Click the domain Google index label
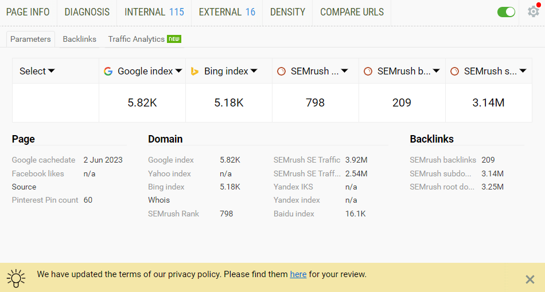The height and width of the screenshot is (292, 545). click(170, 160)
